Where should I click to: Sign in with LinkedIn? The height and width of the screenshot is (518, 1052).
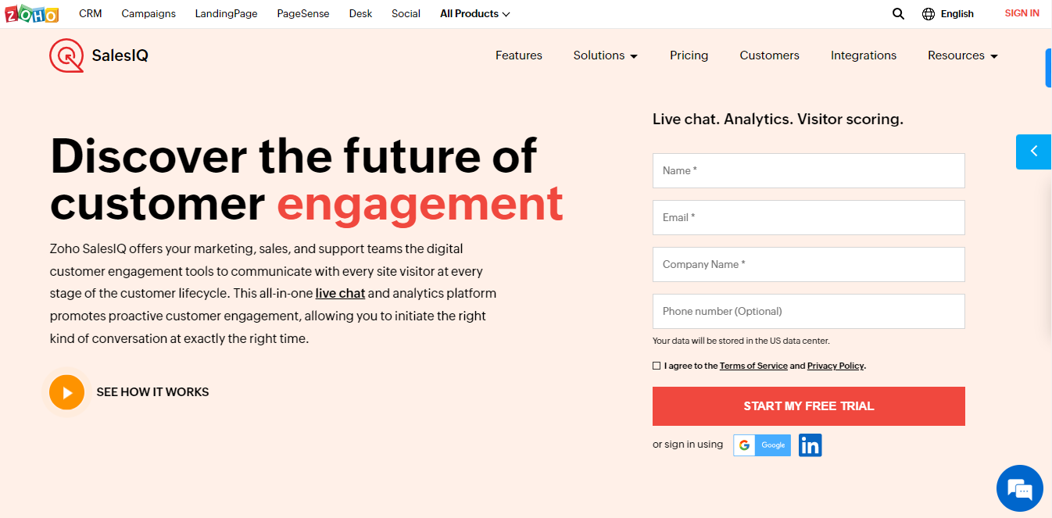(x=810, y=445)
